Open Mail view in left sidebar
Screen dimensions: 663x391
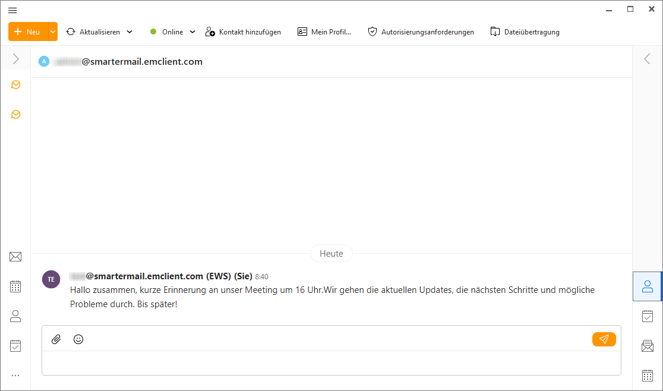pyautogui.click(x=15, y=257)
